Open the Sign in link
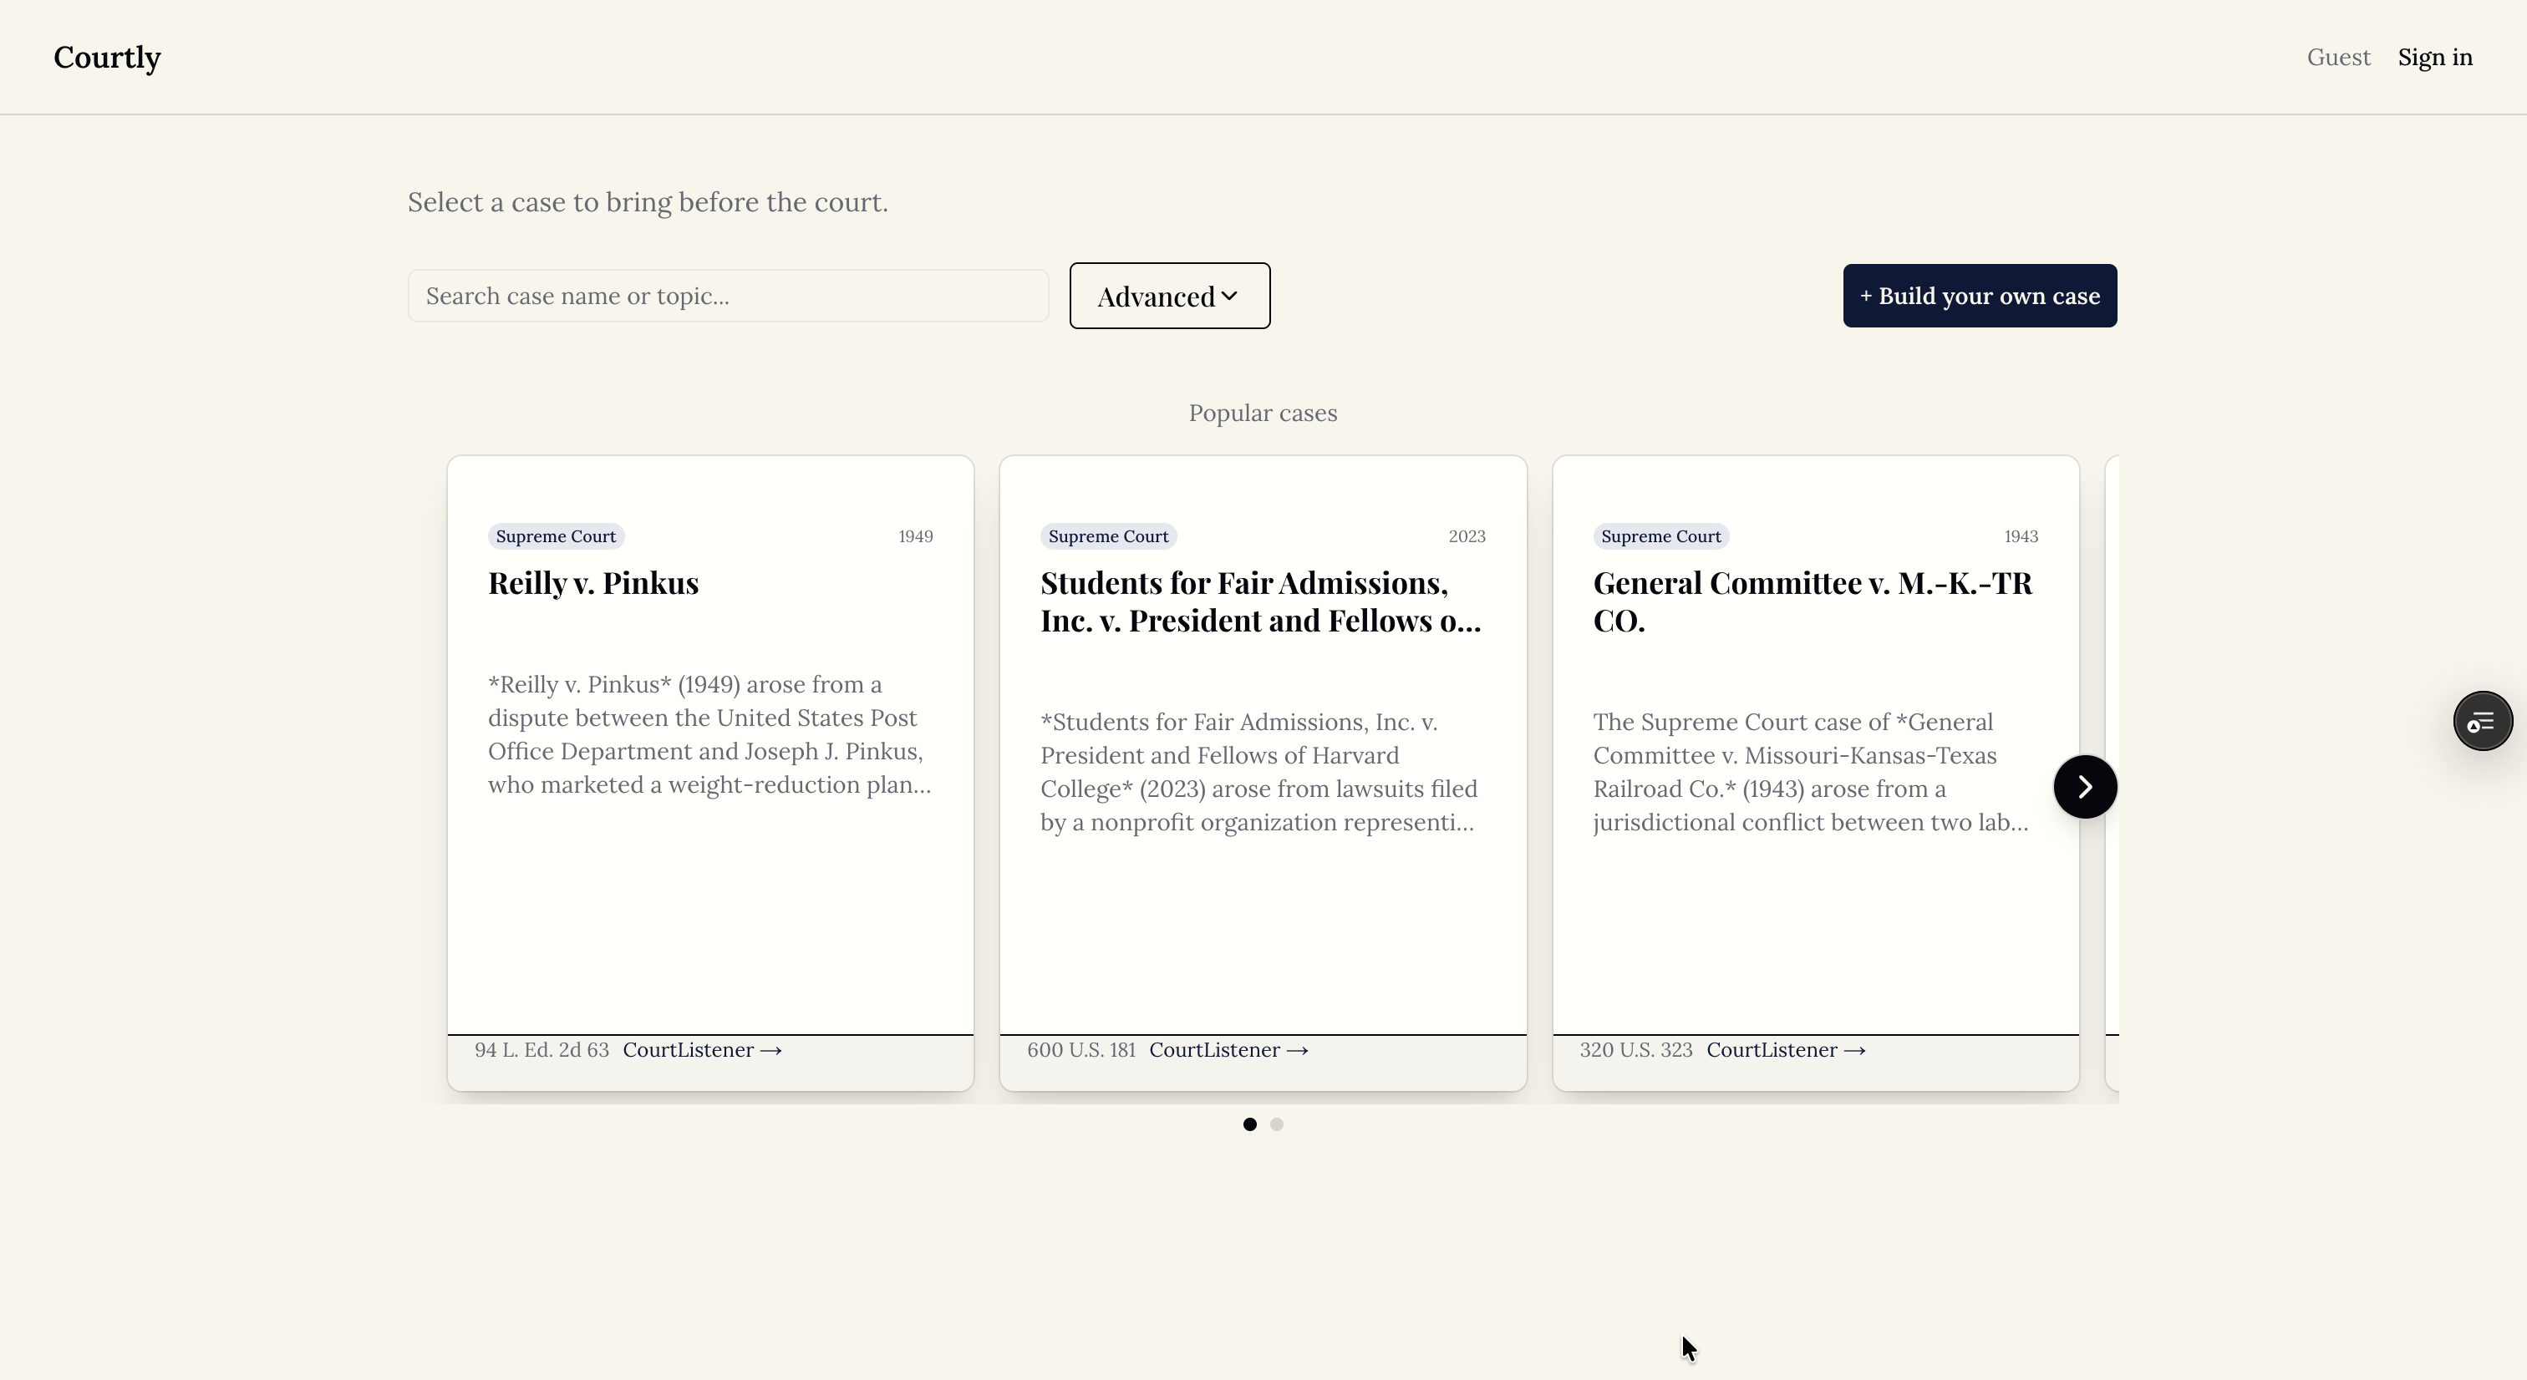This screenshot has width=2527, height=1380. click(2435, 57)
